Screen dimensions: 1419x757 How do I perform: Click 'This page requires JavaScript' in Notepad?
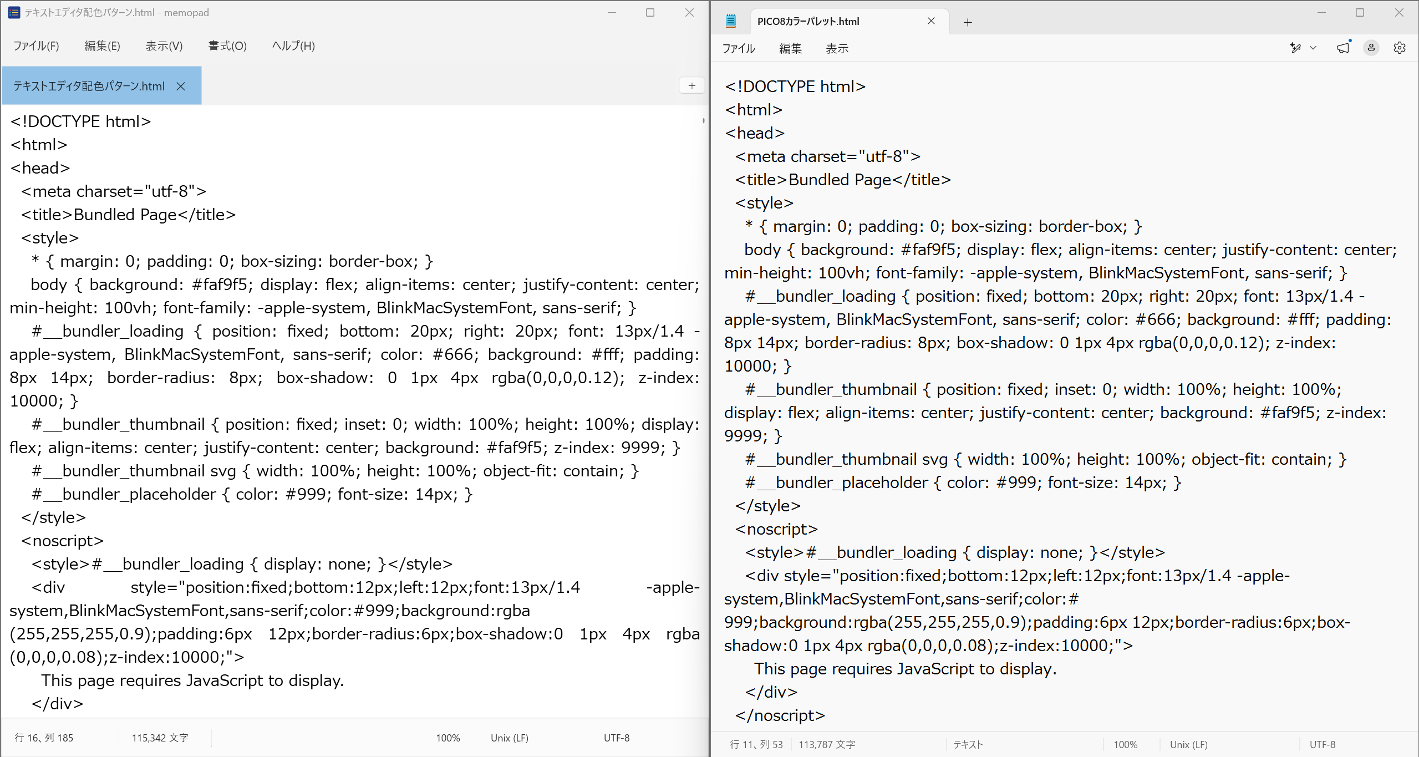pos(905,669)
